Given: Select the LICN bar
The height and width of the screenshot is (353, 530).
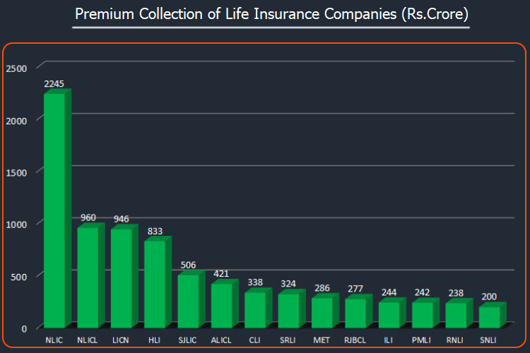Looking at the screenshot, I should point(121,277).
